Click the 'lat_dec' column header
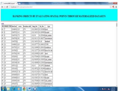Viewport: 119px width, 91px height. [x=42, y=26]
